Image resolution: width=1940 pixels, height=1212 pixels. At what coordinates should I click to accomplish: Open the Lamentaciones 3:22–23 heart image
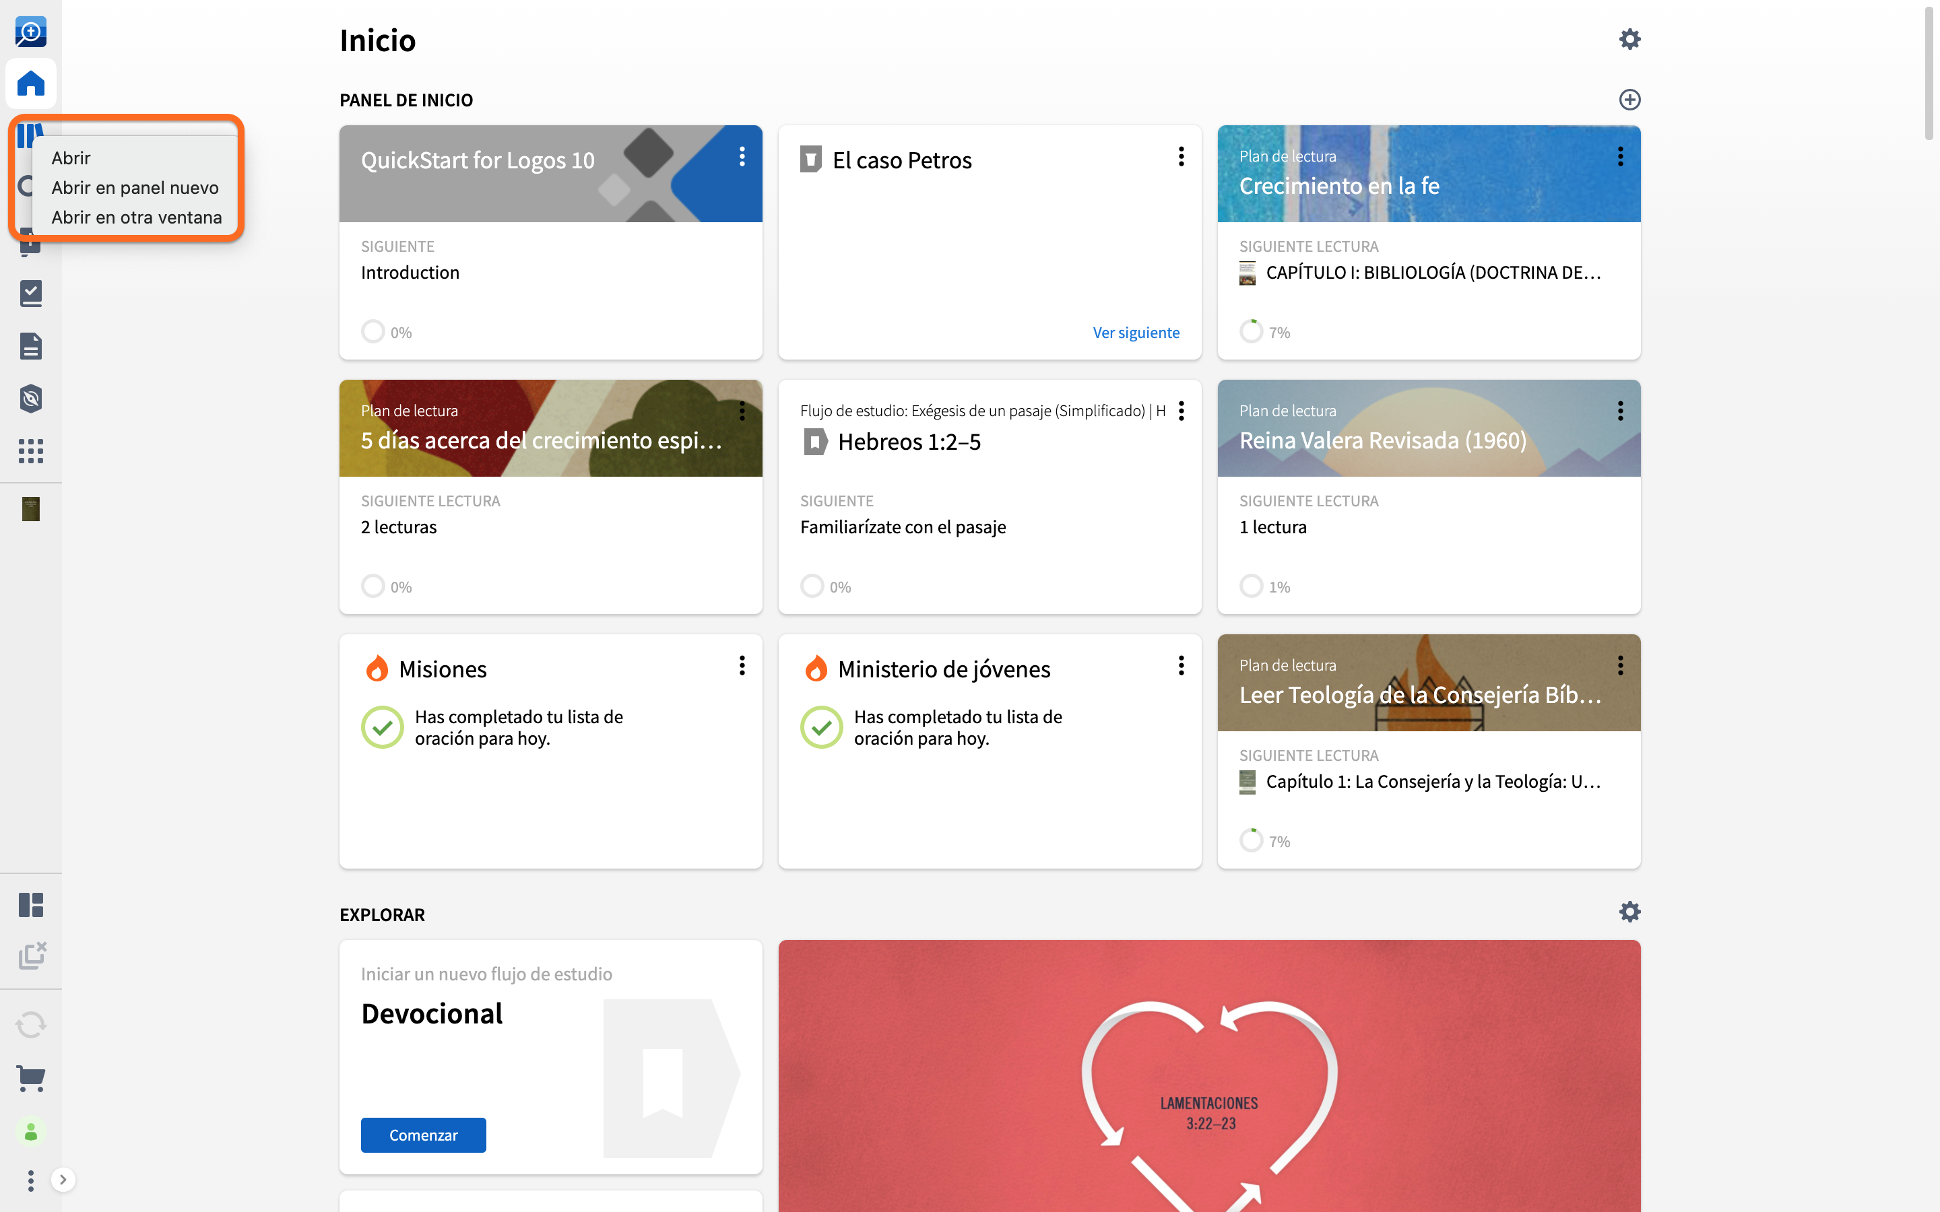click(x=1209, y=1076)
